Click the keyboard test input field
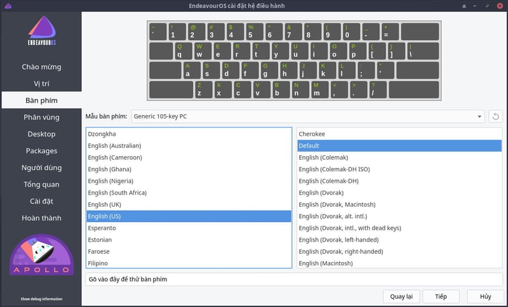The image size is (508, 307). pos(293,279)
